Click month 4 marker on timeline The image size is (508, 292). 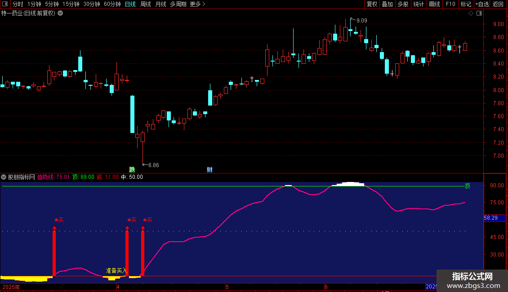[x=118, y=287]
